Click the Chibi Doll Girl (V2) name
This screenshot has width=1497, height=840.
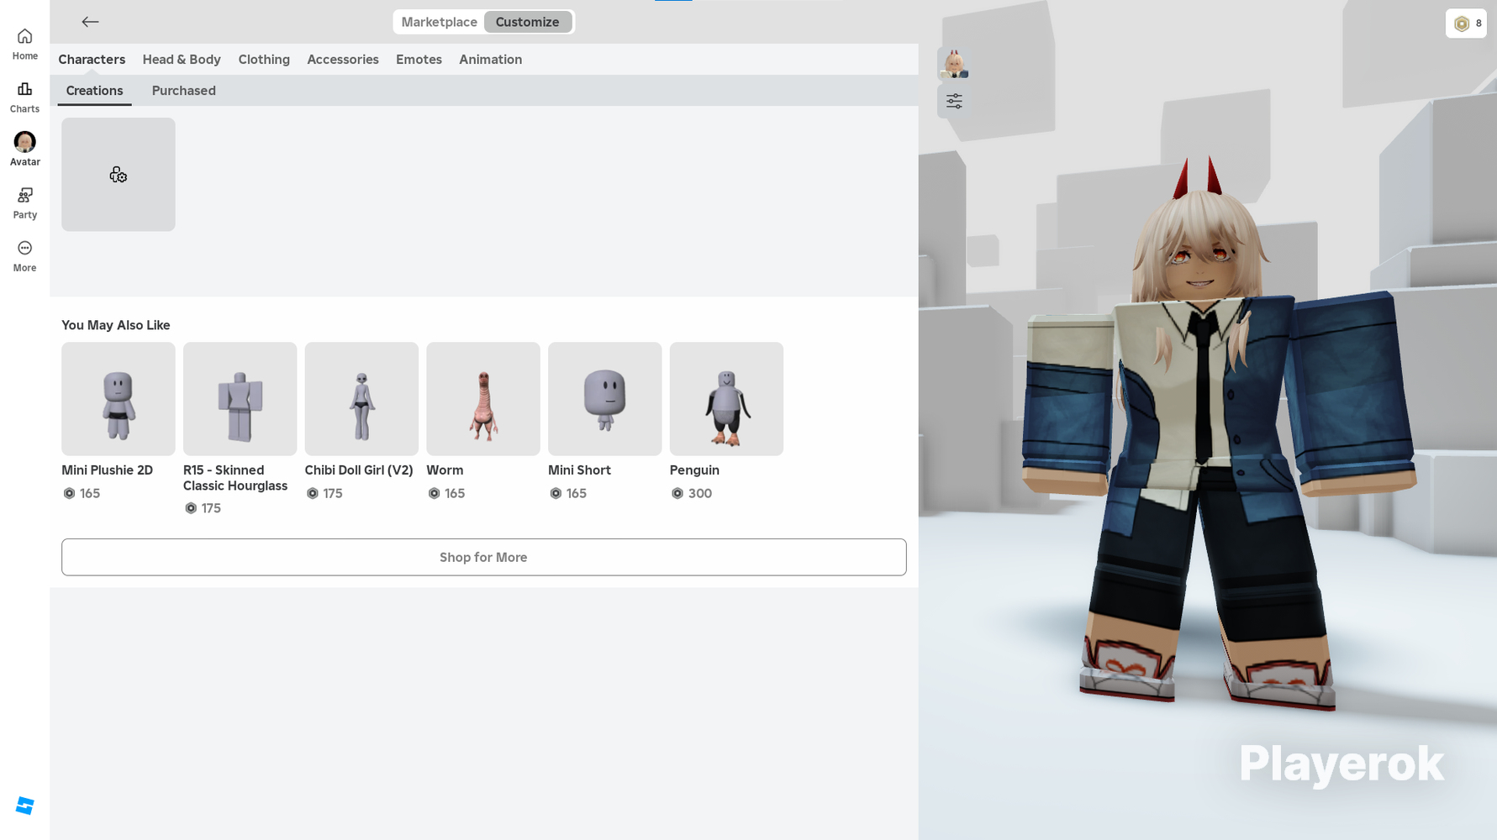click(359, 470)
